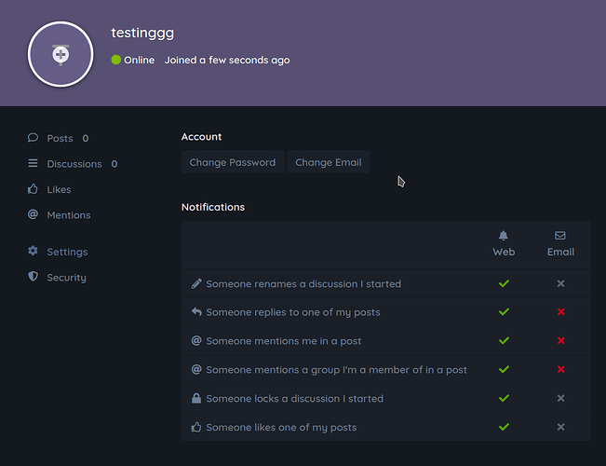Toggle Email notification for post mentions
The width and height of the screenshot is (606, 466).
click(x=560, y=340)
